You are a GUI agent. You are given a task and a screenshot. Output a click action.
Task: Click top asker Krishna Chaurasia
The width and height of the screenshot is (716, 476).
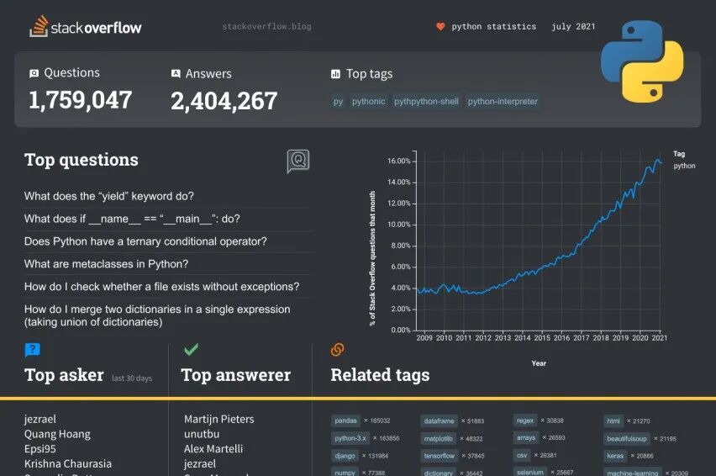click(68, 463)
